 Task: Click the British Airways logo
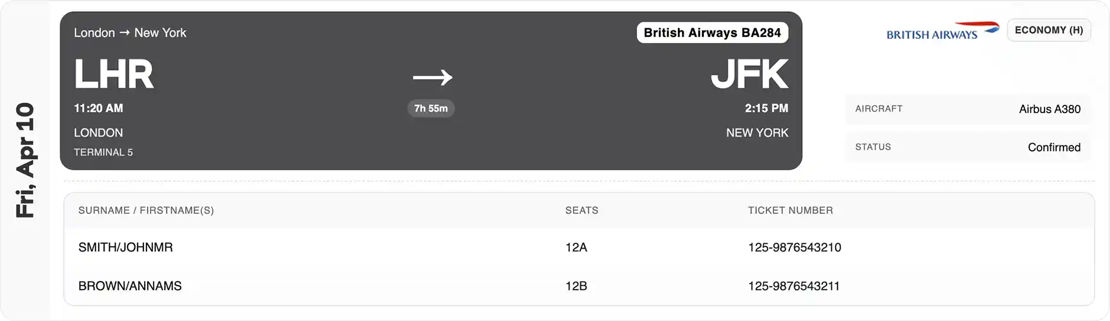coord(942,31)
